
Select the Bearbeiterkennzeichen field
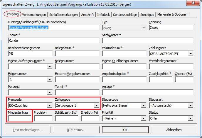pos(30,54)
